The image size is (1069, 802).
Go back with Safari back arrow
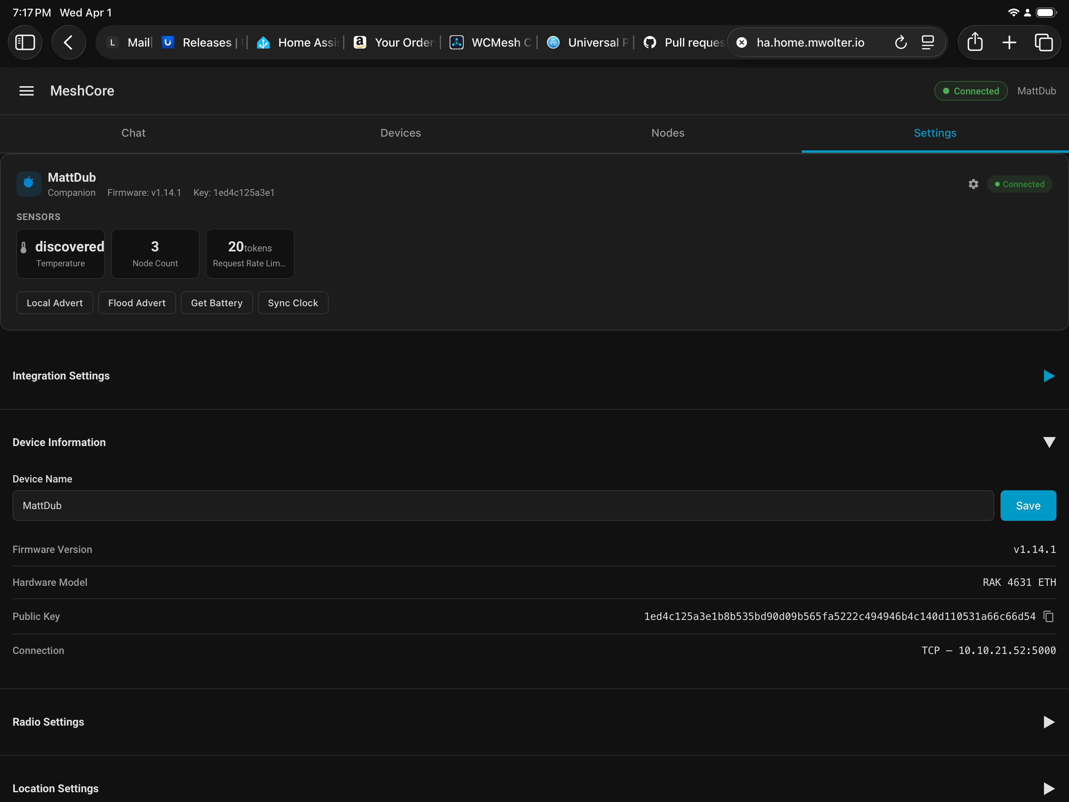(68, 43)
